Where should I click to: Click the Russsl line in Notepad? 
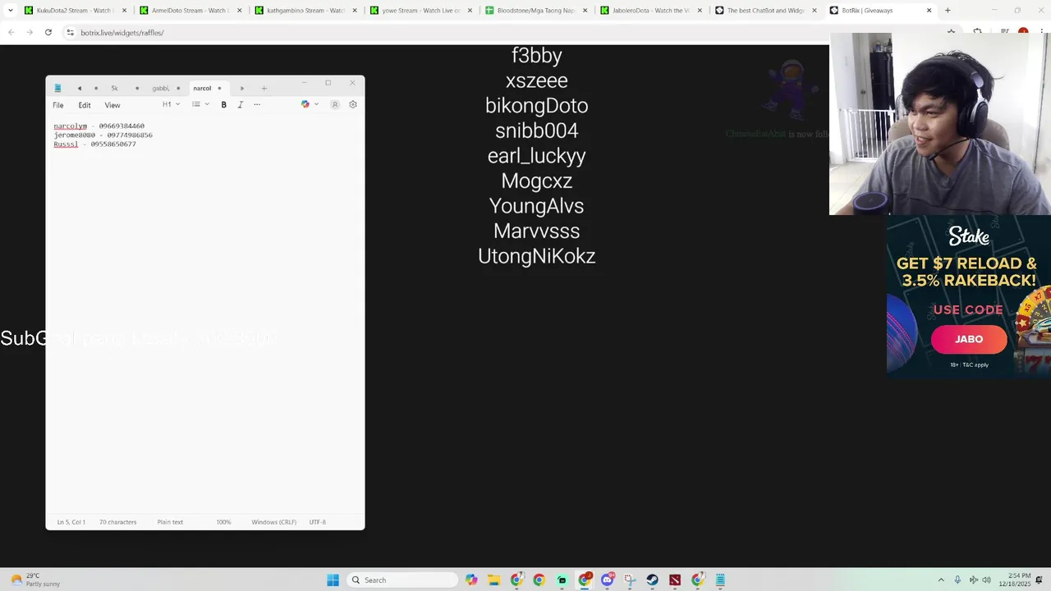(94, 144)
